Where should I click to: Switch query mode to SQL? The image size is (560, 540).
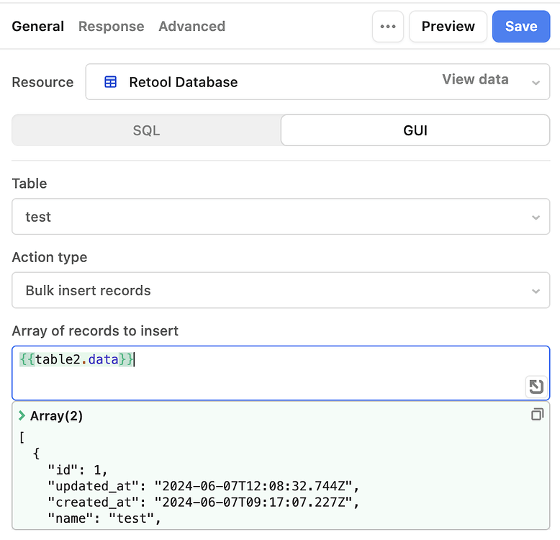[146, 130]
